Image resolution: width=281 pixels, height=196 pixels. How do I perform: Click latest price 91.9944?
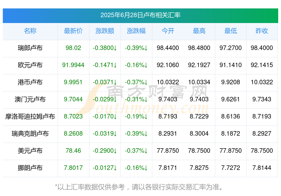73,65
